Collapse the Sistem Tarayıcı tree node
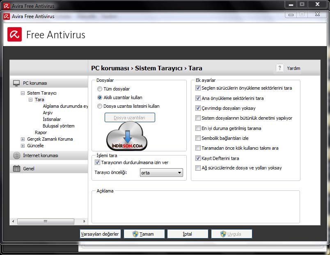The height and width of the screenshot is (255, 330). pyautogui.click(x=23, y=93)
